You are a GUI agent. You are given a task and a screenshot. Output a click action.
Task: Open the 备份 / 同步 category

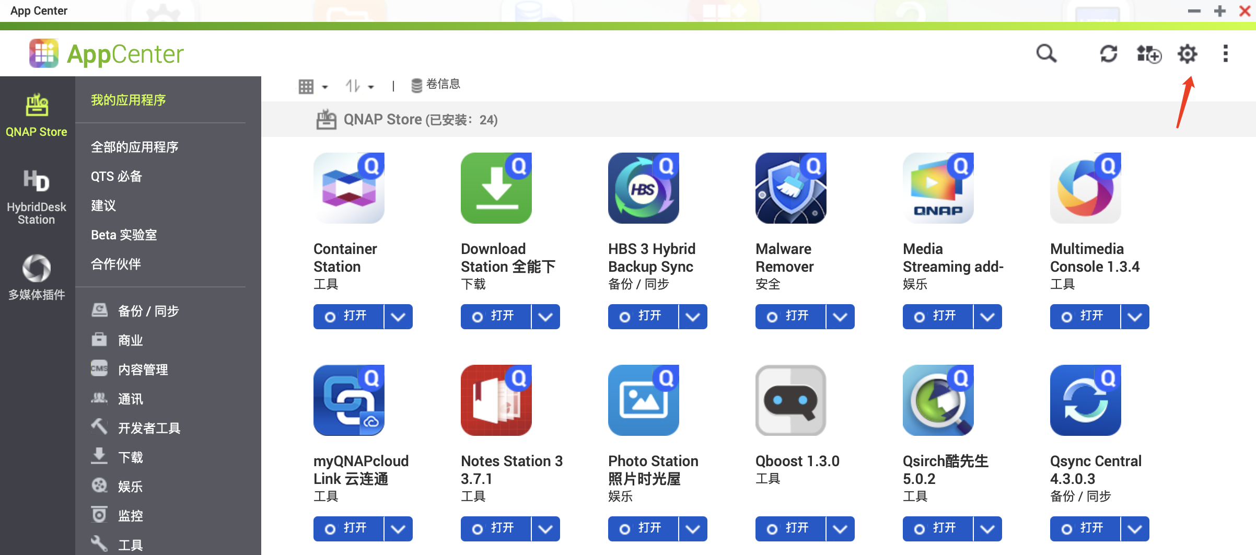[135, 311]
